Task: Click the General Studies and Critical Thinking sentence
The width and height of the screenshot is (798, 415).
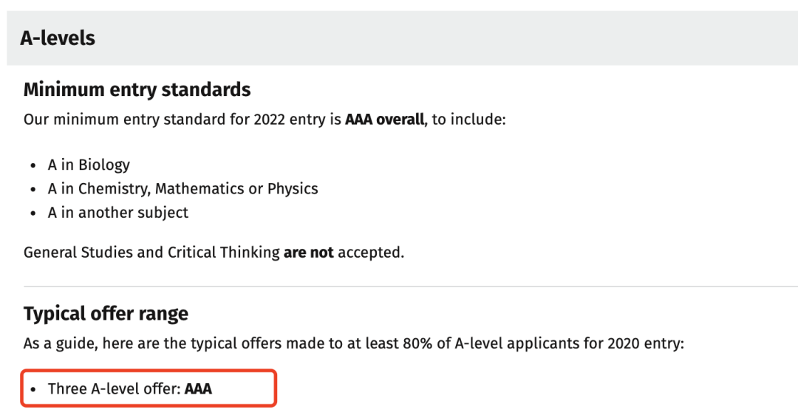Action: pos(214,253)
